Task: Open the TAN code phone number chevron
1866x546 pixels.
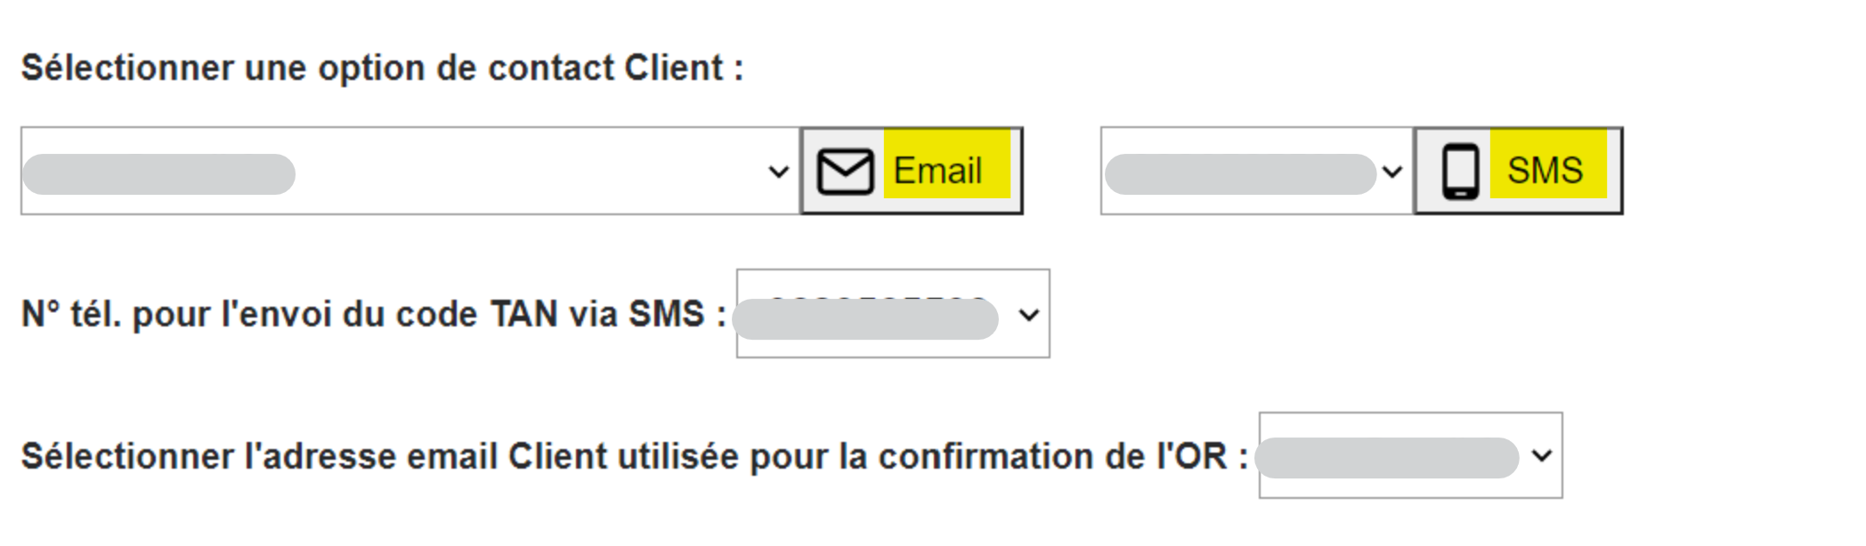Action: [1028, 315]
